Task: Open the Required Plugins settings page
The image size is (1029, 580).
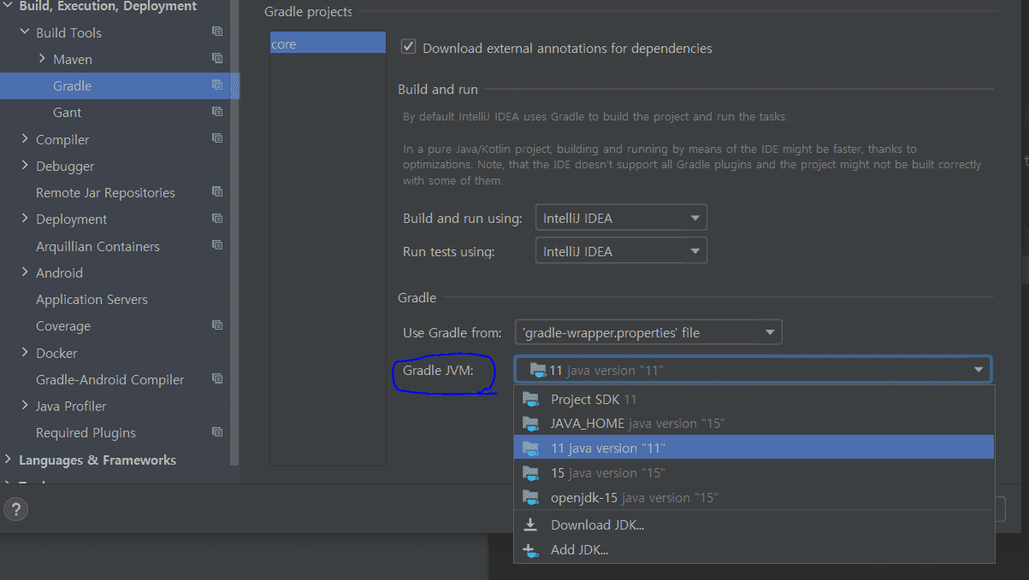Action: 86,432
